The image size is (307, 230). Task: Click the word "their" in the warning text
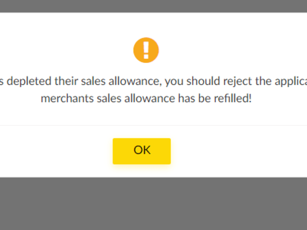point(67,81)
